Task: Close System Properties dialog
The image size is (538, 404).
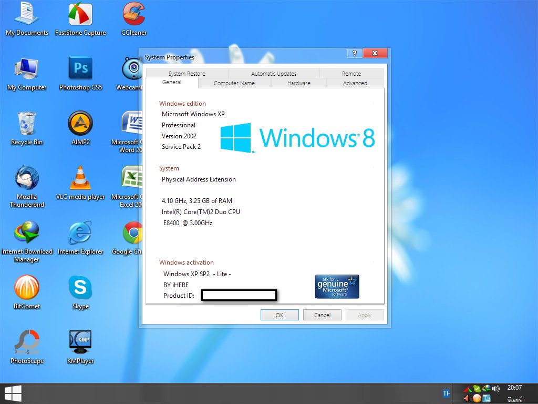Action: click(375, 53)
